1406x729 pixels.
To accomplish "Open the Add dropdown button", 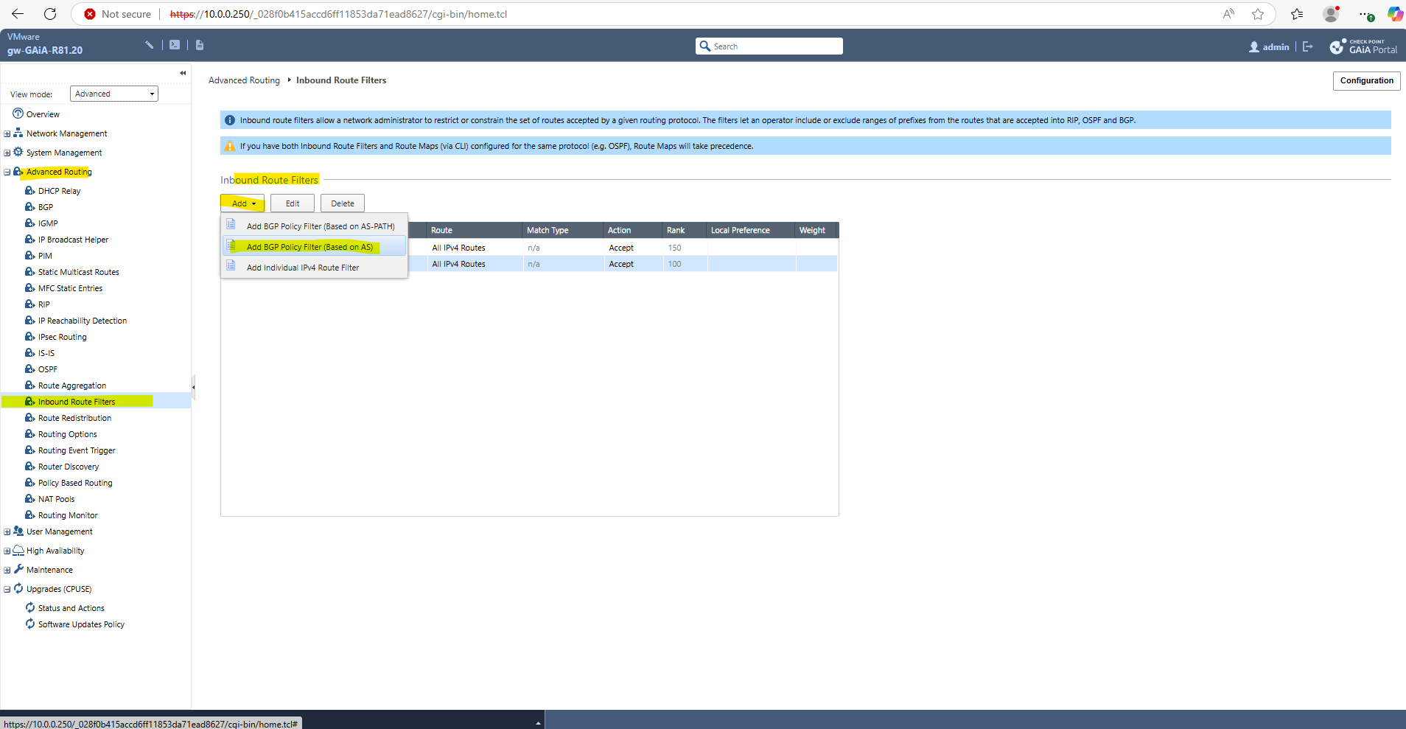I will click(242, 203).
